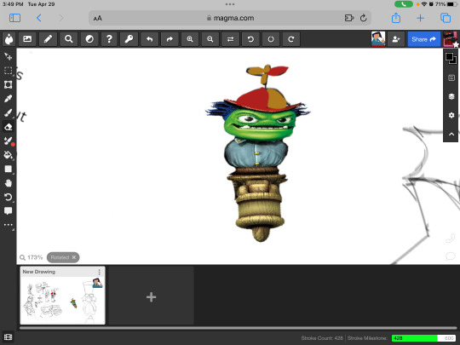The width and height of the screenshot is (460, 345).
Task: Reload the magma.com page
Action: tap(363, 18)
